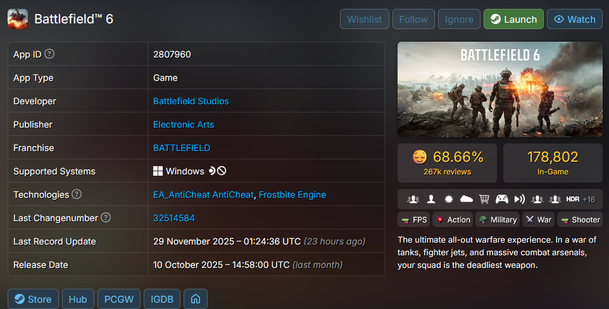The image size is (609, 309).
Task: Open the Hub link button
Action: pyautogui.click(x=78, y=299)
